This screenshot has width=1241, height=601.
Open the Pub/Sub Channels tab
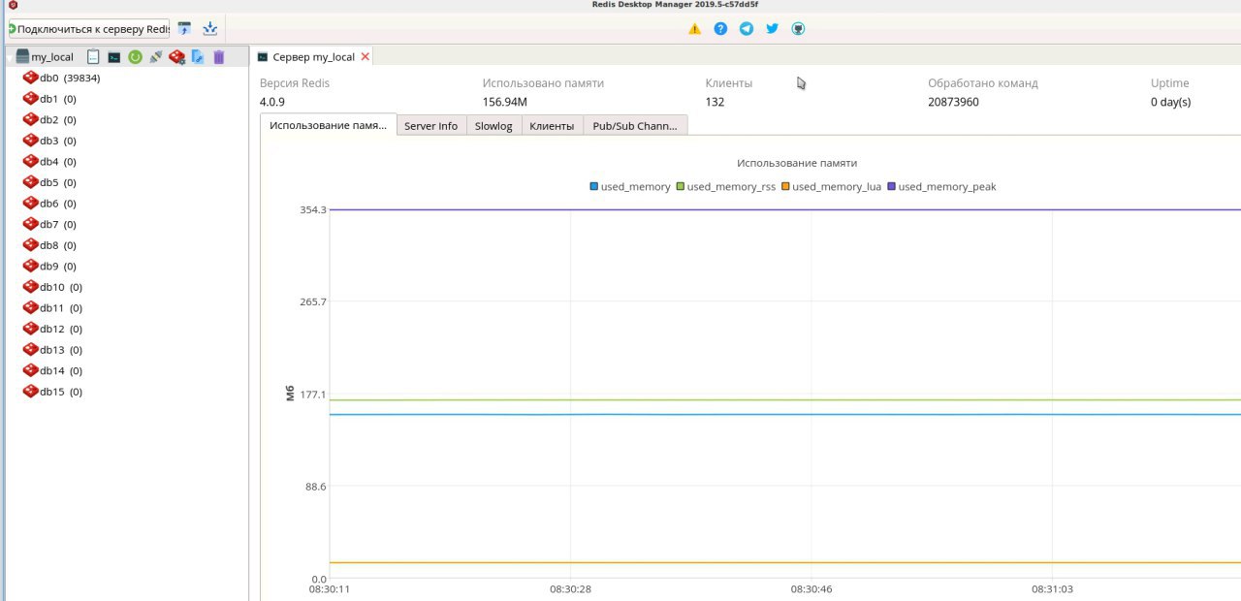pos(635,126)
